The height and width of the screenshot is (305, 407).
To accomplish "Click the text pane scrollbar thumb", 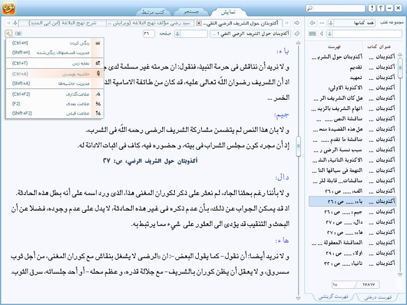I will (x=299, y=146).
